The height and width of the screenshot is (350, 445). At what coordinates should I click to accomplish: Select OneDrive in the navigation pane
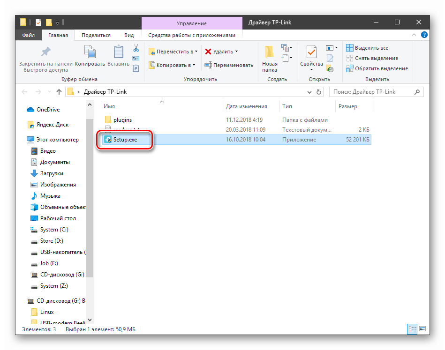[43, 110]
